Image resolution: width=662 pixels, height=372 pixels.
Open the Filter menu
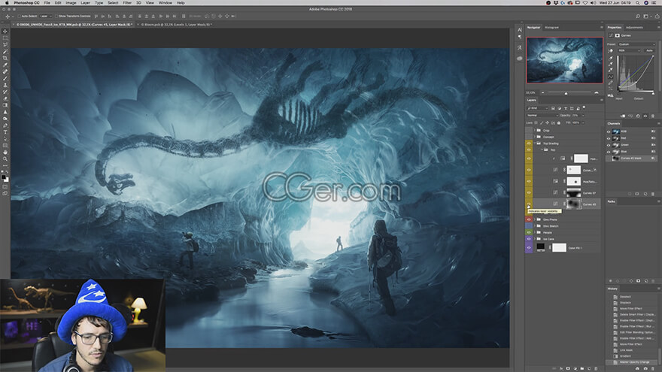pos(127,2)
